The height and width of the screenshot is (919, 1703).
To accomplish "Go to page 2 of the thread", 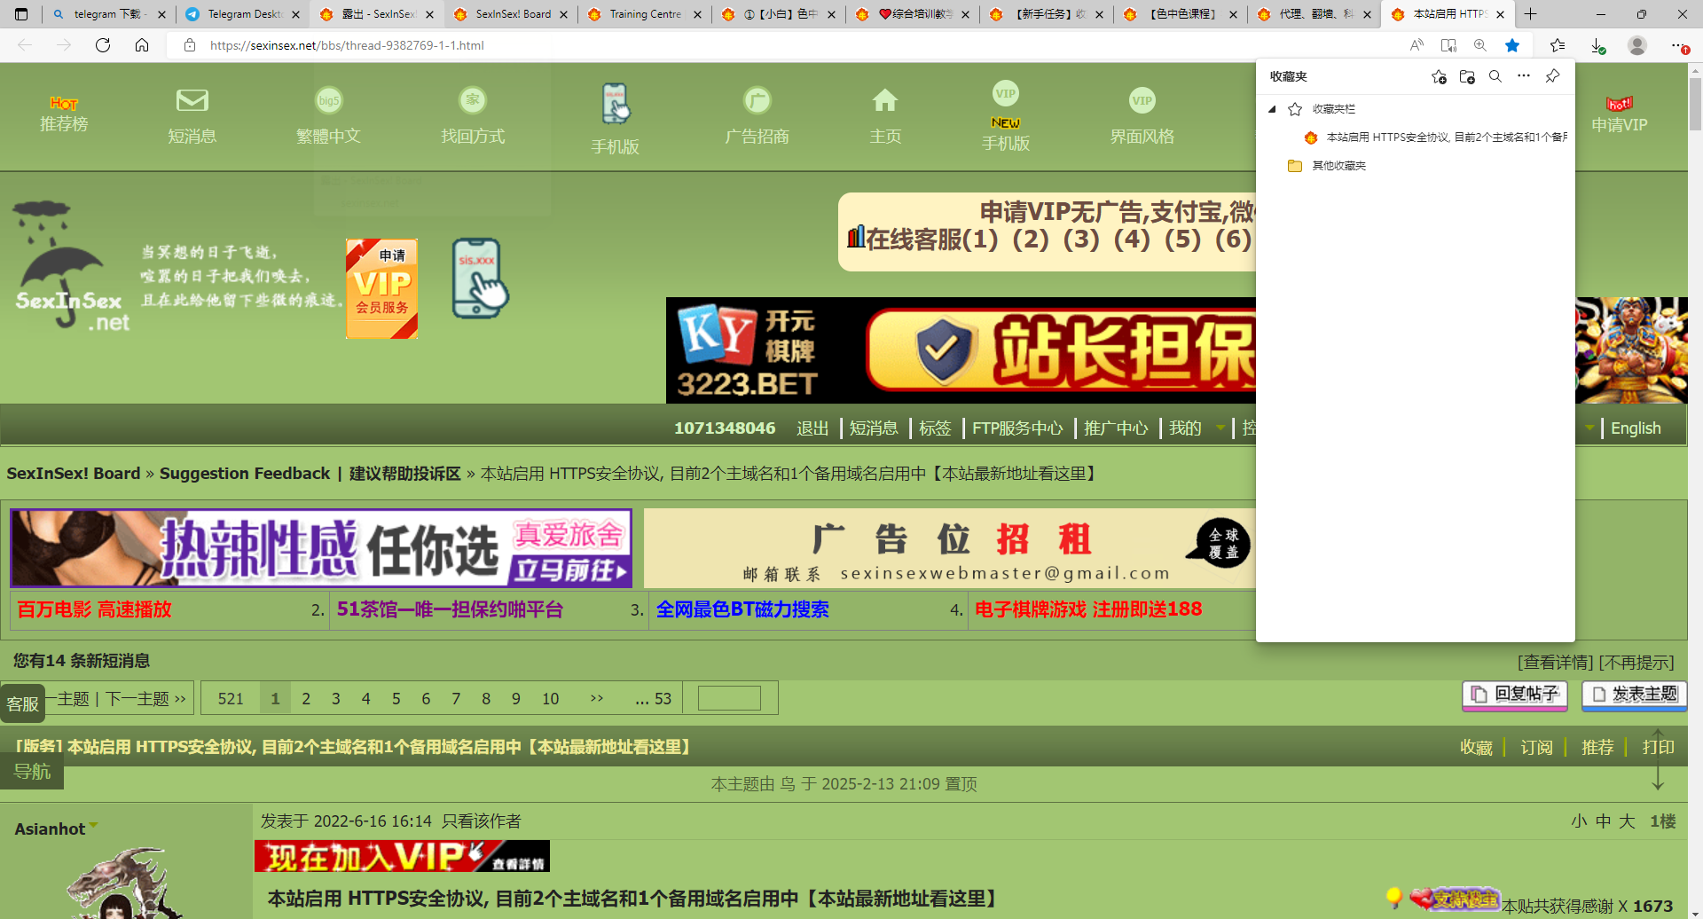I will (306, 699).
